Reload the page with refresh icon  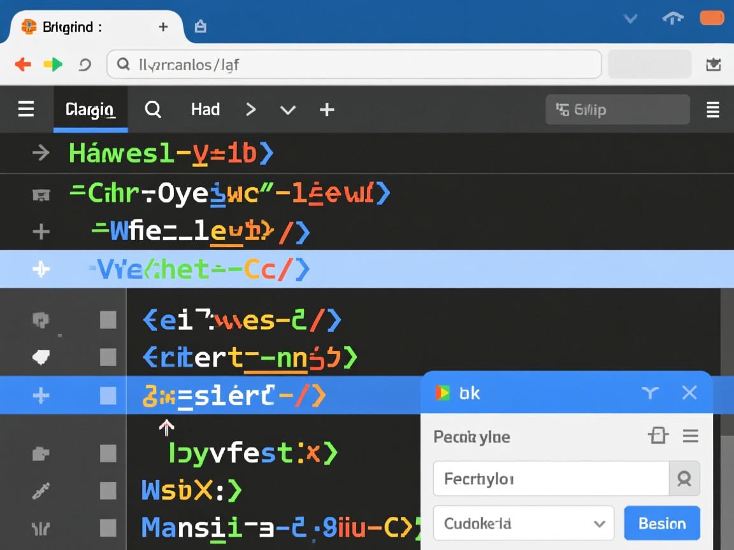click(85, 64)
